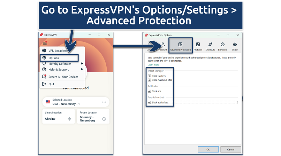Select Options from the menu
The height and width of the screenshot is (156, 281).
pos(54,58)
